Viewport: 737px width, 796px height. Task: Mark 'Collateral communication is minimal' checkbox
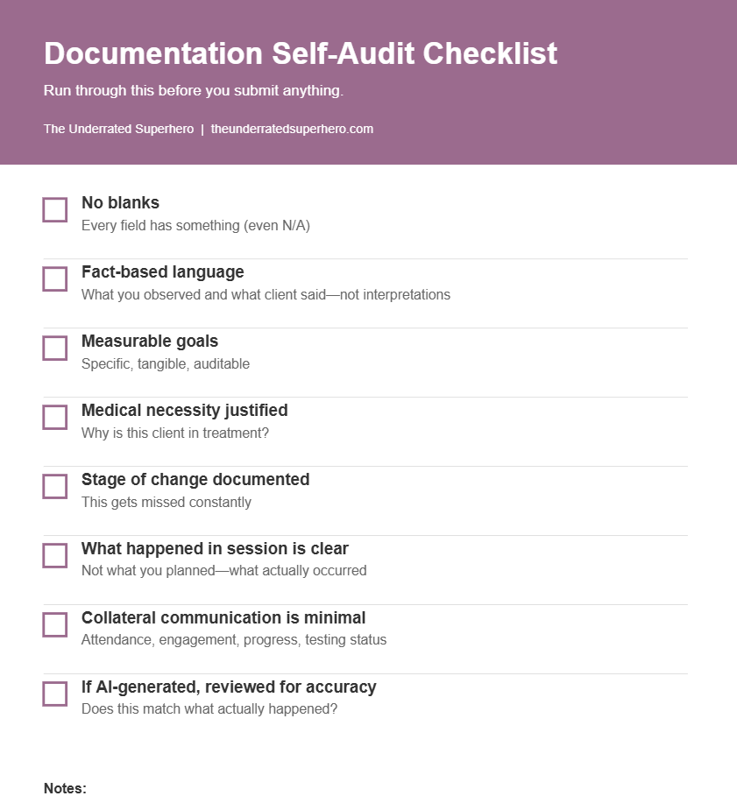[x=55, y=625]
